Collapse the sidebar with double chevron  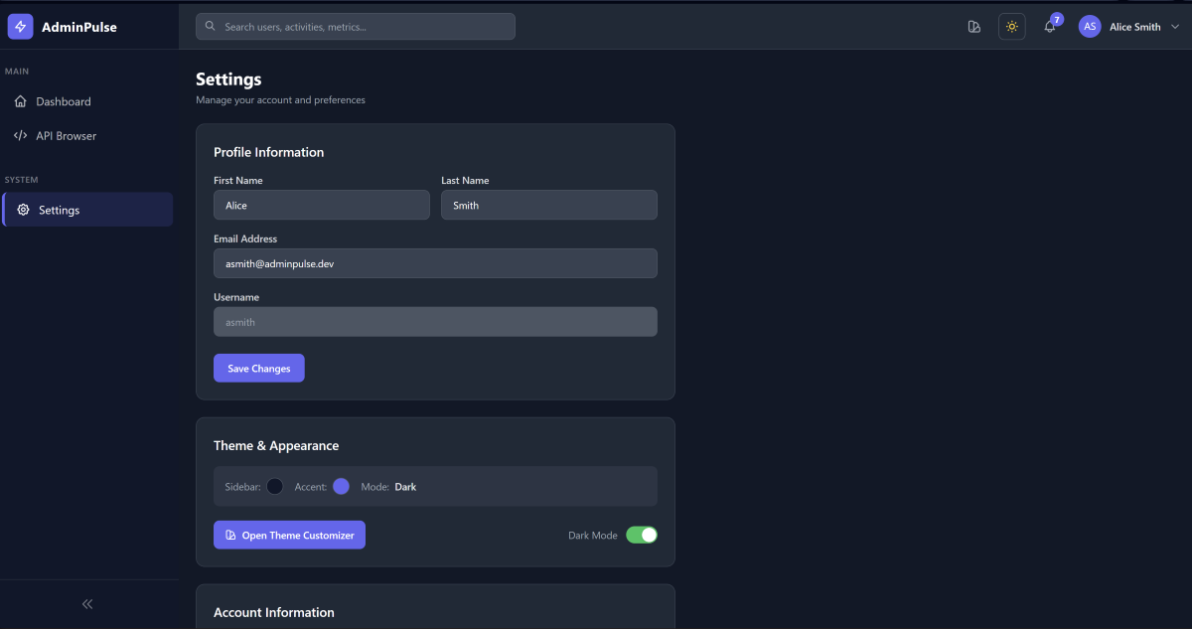click(87, 603)
